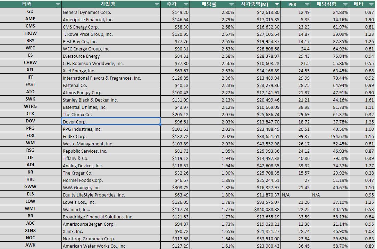Image resolution: width=377 pixels, height=249 pixels.
Task: Select NOC price $317.68 cell
Action: point(175,238)
